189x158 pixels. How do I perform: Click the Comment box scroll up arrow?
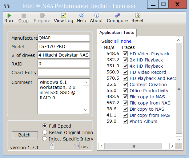[86, 82]
